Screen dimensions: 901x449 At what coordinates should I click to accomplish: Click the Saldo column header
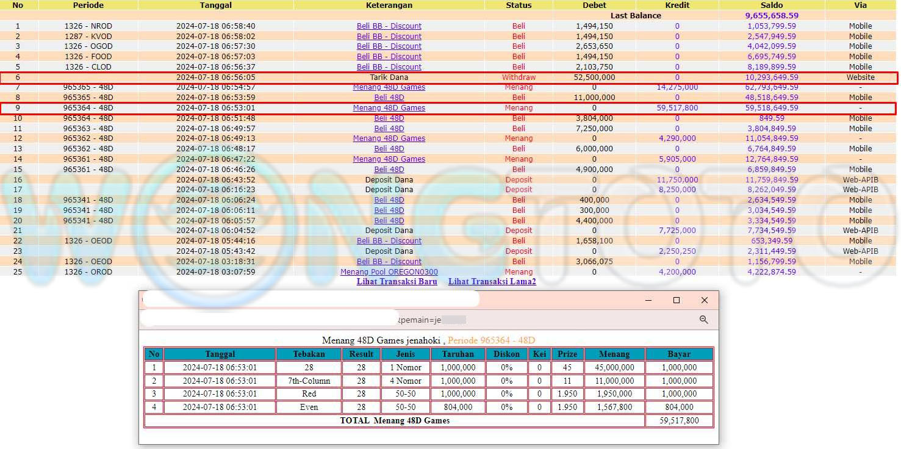point(772,5)
